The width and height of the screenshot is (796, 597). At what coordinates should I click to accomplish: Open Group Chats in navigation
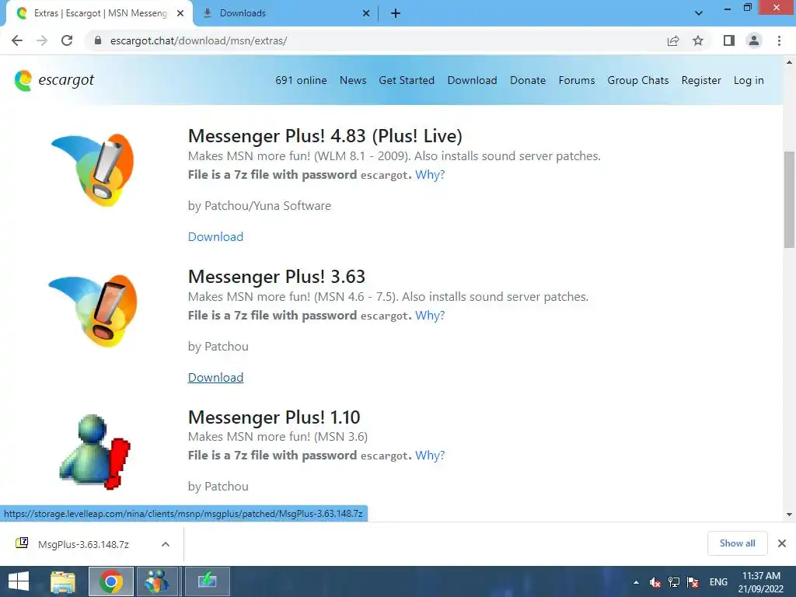(x=638, y=80)
